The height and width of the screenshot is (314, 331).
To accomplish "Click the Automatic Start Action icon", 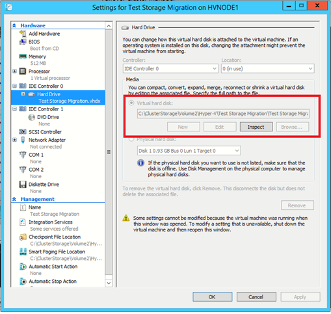I will [23, 267].
